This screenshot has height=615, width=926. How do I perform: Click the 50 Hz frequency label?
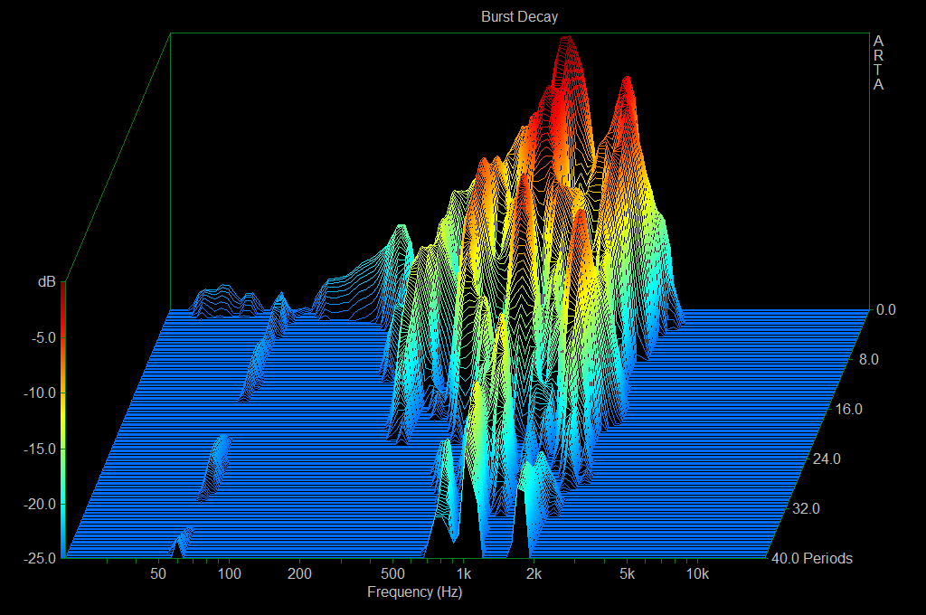(158, 573)
